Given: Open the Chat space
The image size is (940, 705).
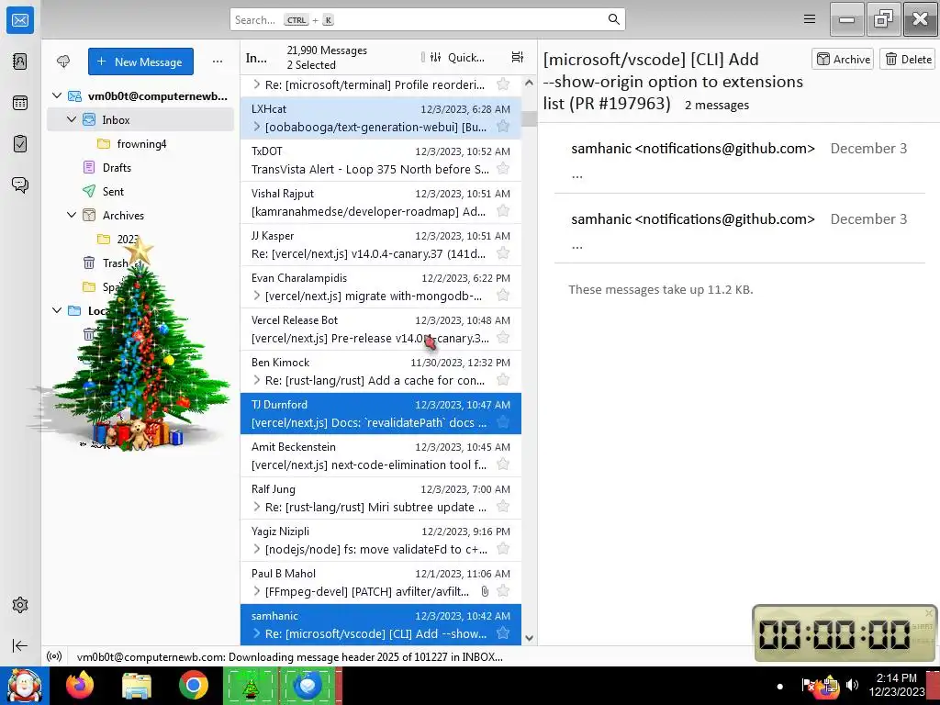Looking at the screenshot, I should pyautogui.click(x=20, y=185).
